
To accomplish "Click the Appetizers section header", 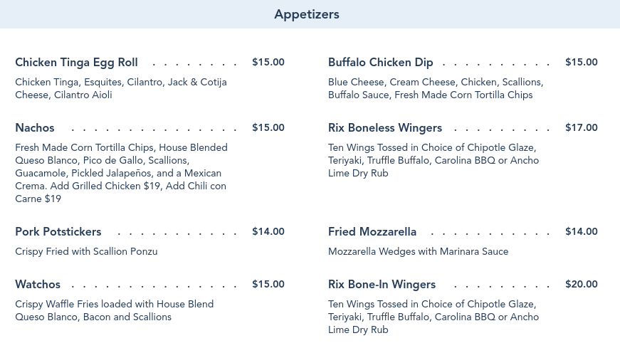I will click(x=307, y=14).
